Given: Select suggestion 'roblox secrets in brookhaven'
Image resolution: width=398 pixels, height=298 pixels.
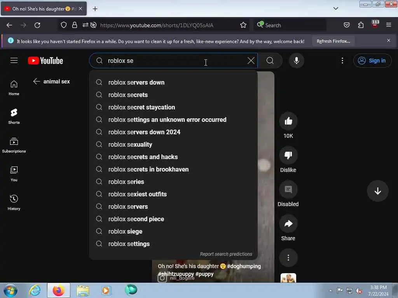Looking at the screenshot, I should click(173, 169).
